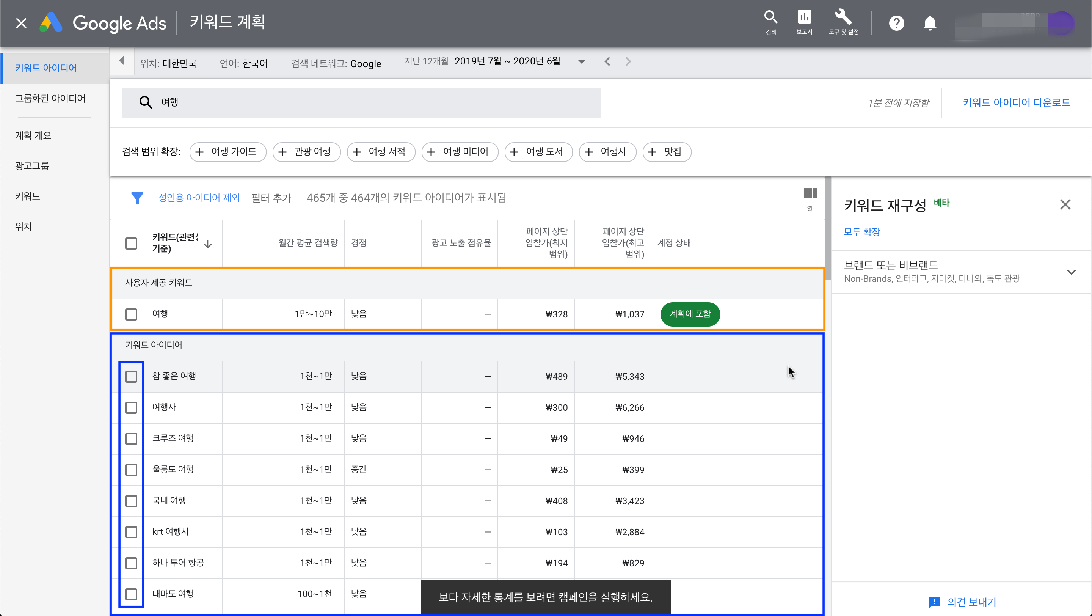
Task: Expand the 브랜드 또는 비브랜드 section
Action: (1071, 272)
